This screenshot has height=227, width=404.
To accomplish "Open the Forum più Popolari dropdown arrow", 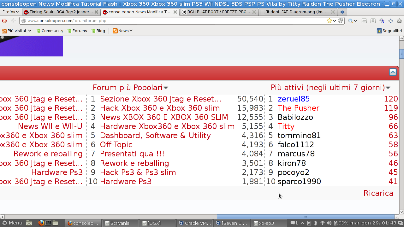I will [x=166, y=88].
